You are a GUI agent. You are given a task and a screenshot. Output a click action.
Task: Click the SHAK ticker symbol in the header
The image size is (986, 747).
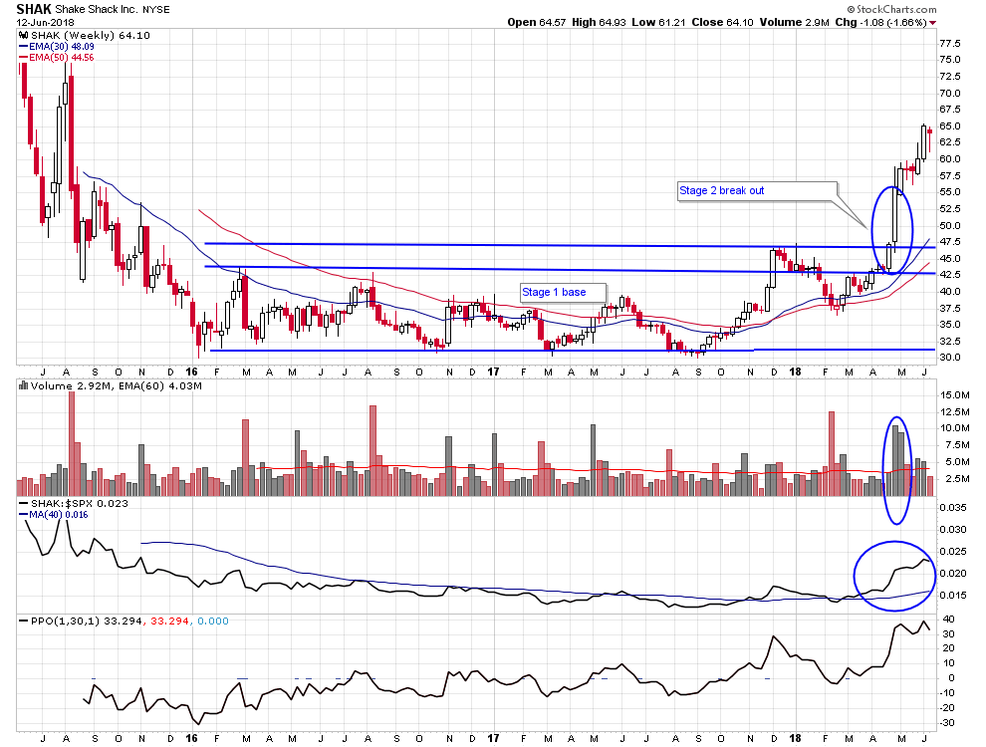coord(34,9)
